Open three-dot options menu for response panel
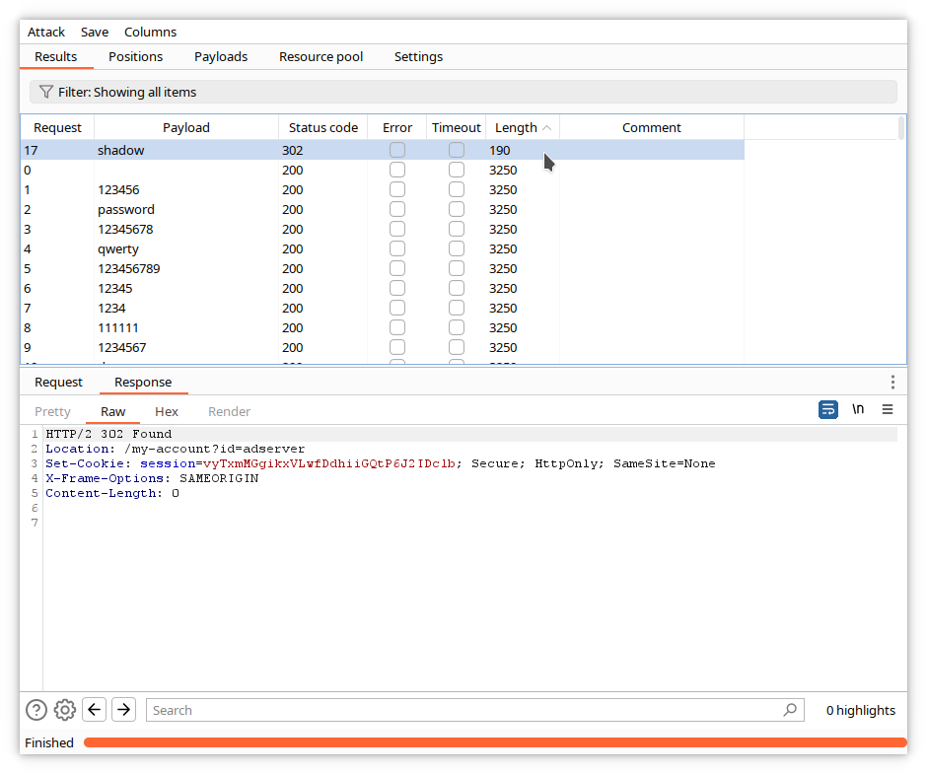This screenshot has height=774, width=927. pyautogui.click(x=892, y=383)
